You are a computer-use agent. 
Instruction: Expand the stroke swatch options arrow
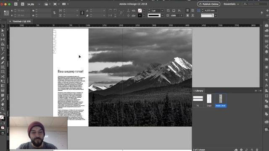pyautogui.click(x=144, y=16)
